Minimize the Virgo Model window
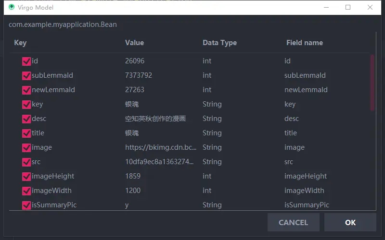Screen dimensions: 385x240 (x=326, y=7)
